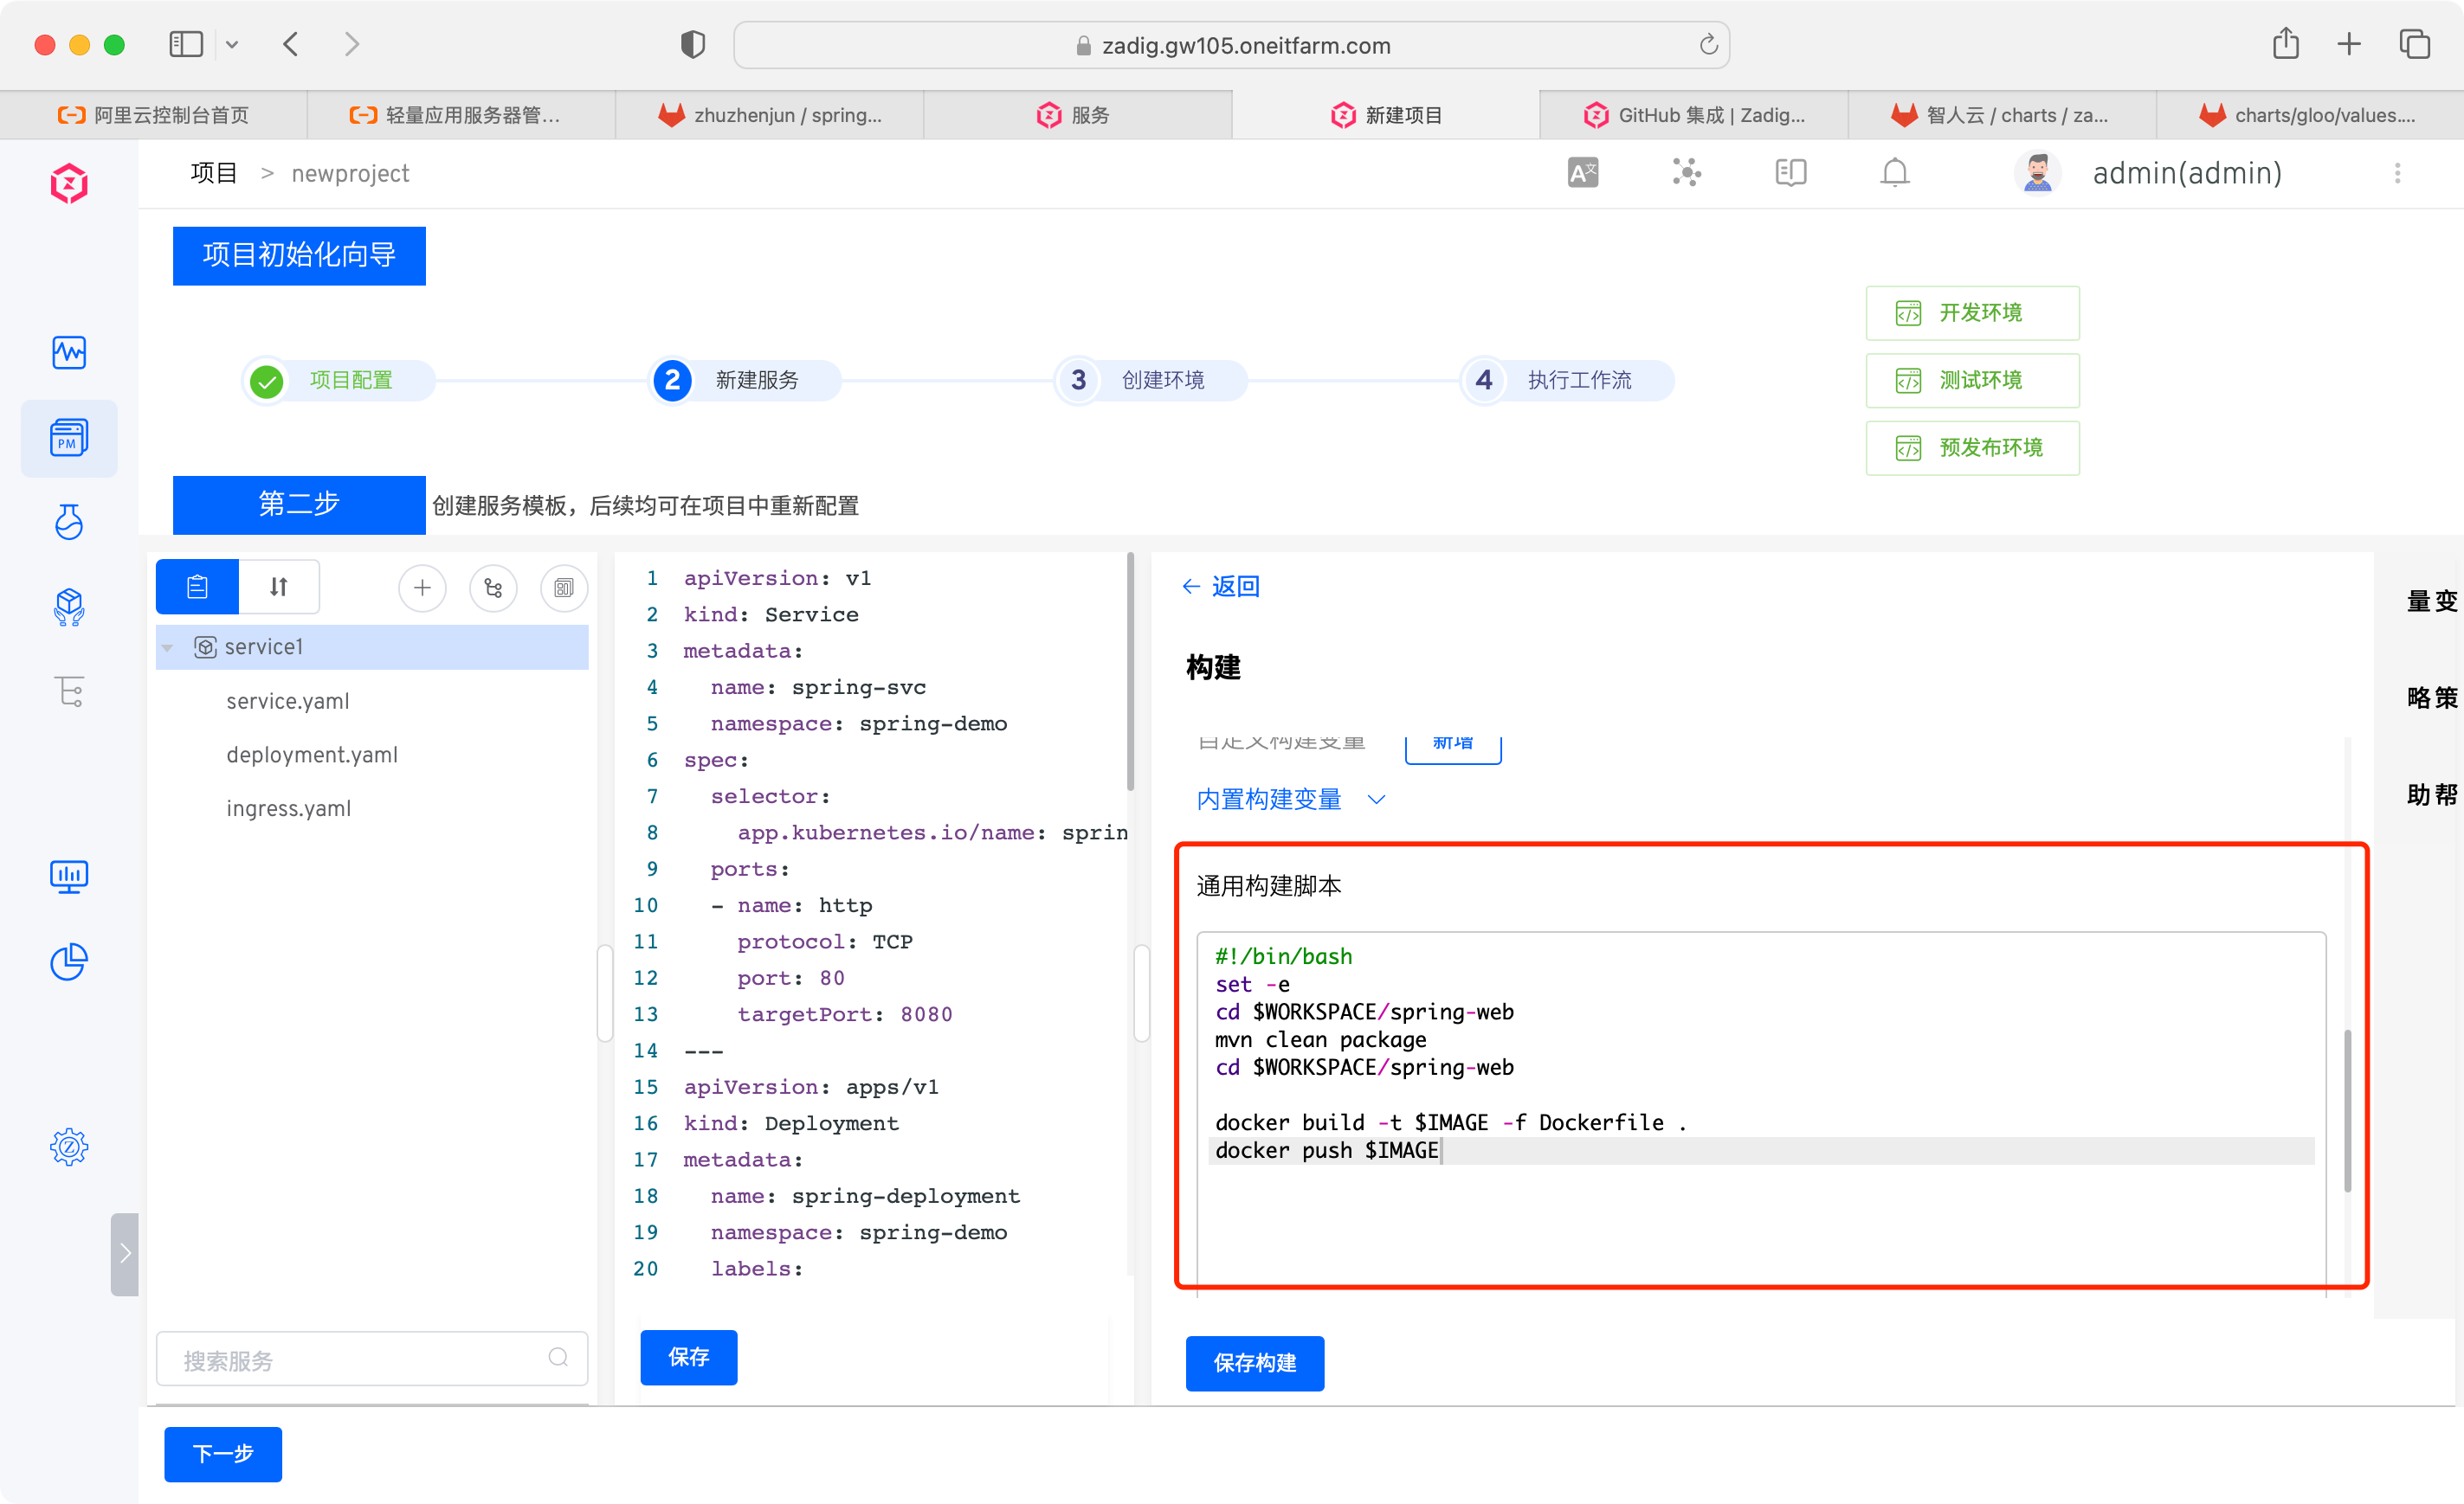Open deployment.yaml in the service tree

pyautogui.click(x=312, y=755)
